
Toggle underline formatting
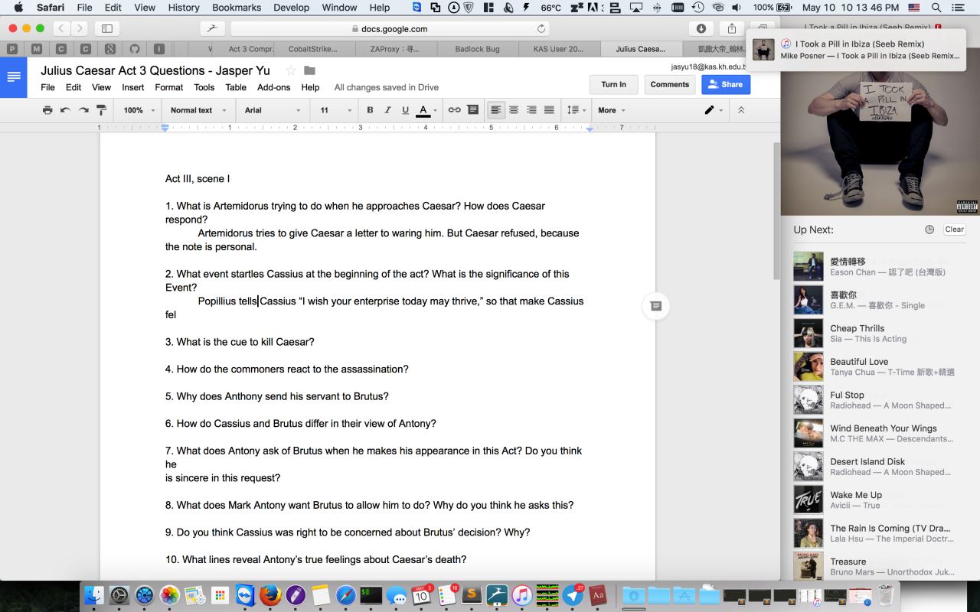[x=406, y=110]
